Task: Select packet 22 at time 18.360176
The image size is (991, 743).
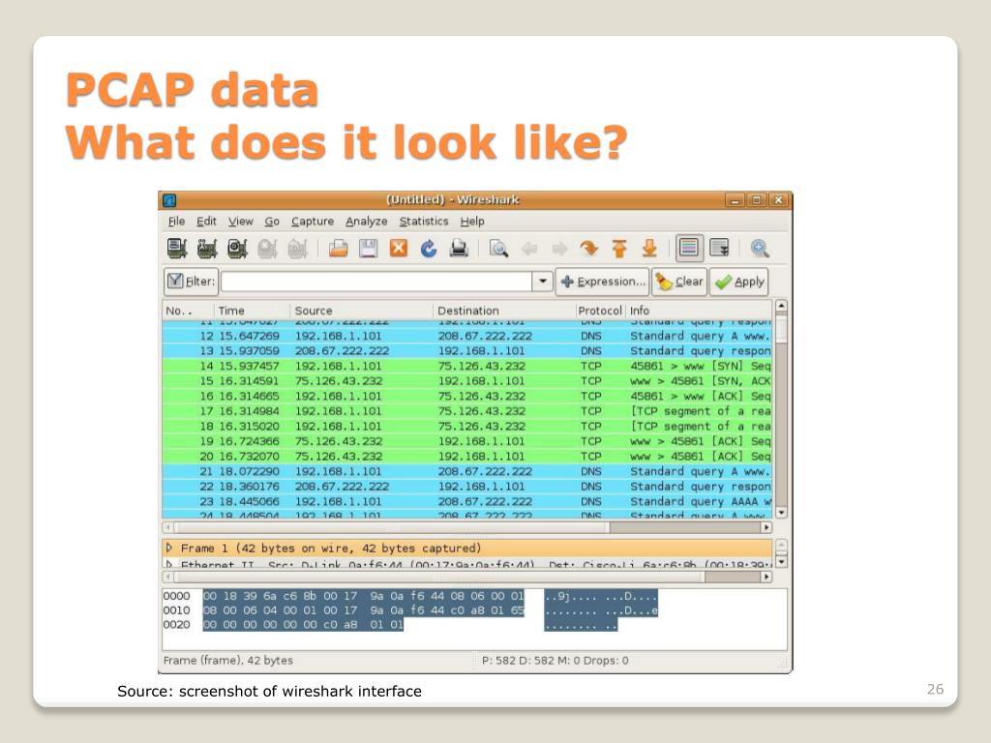Action: (467, 487)
